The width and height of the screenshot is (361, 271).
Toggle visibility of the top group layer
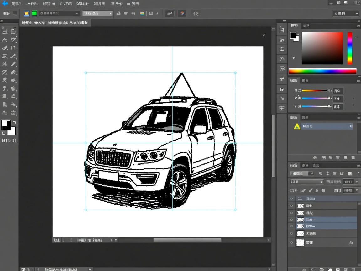[x=292, y=199]
